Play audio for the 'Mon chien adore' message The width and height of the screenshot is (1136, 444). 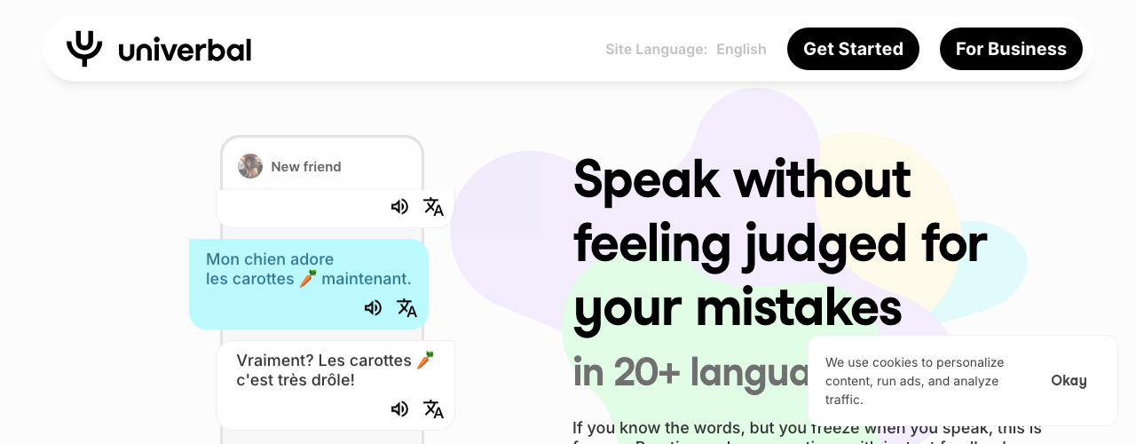click(x=373, y=308)
